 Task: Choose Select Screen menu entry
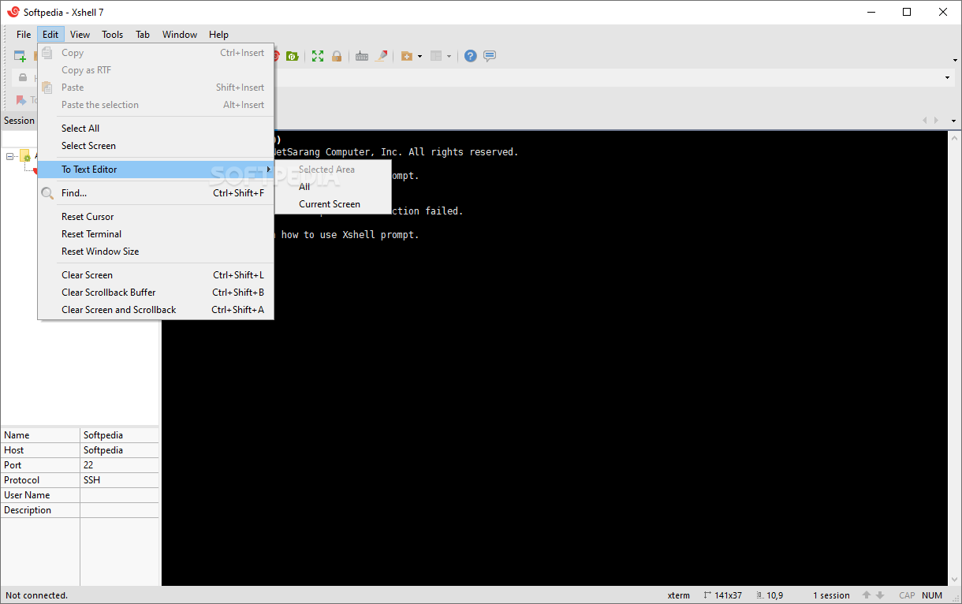(x=155, y=146)
